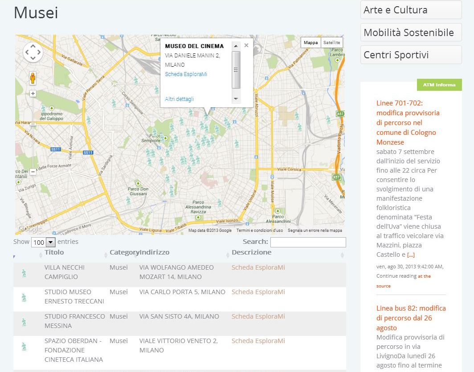Click STUDIO FRANCESCO MESSINA title cell
Image resolution: width=474 pixels, height=372 pixels.
pos(75,321)
